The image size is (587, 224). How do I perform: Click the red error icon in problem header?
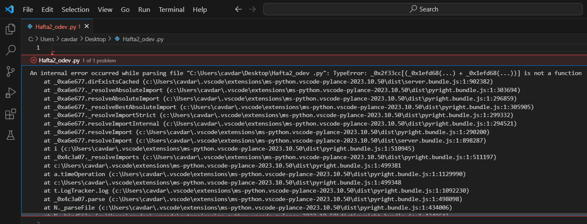[34, 60]
